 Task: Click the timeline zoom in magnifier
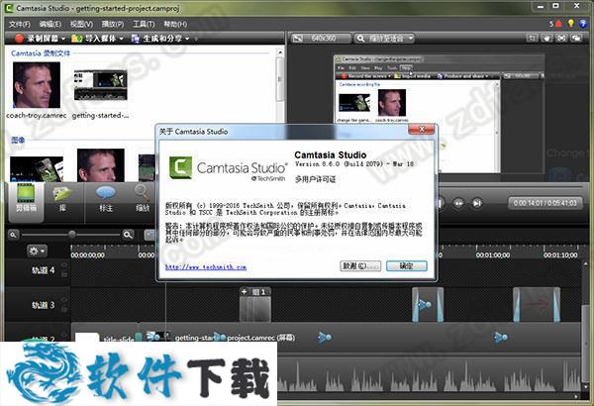click(128, 235)
